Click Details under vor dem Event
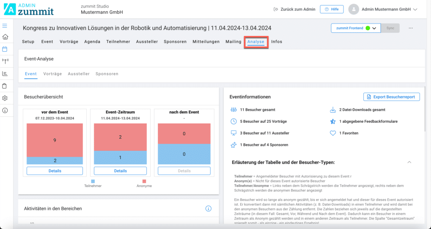Screen dimensions: 431x229 55,171
